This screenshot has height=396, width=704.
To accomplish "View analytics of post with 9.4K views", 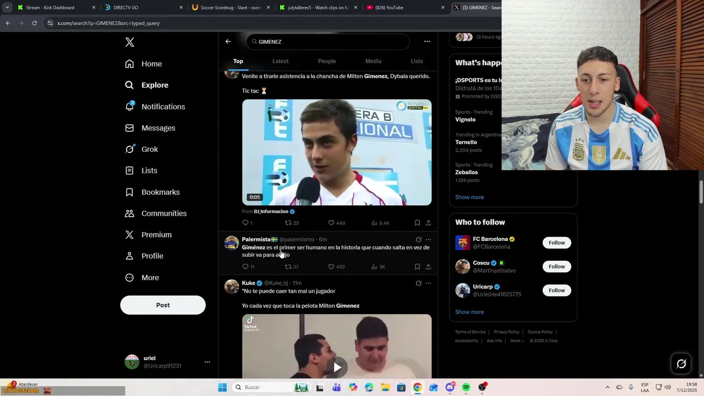I will coord(380,223).
